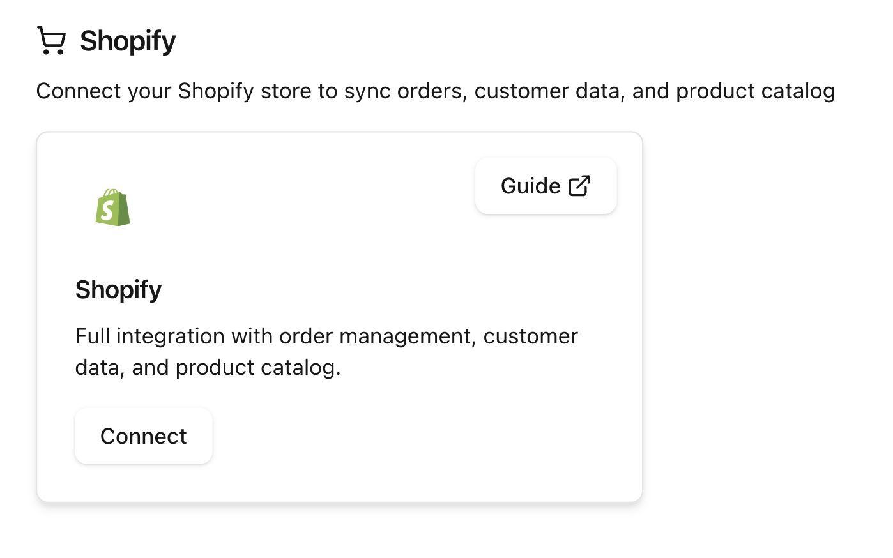Click "product catalog" at the subtitle's end
Image resolution: width=893 pixels, height=558 pixels.
click(x=755, y=91)
